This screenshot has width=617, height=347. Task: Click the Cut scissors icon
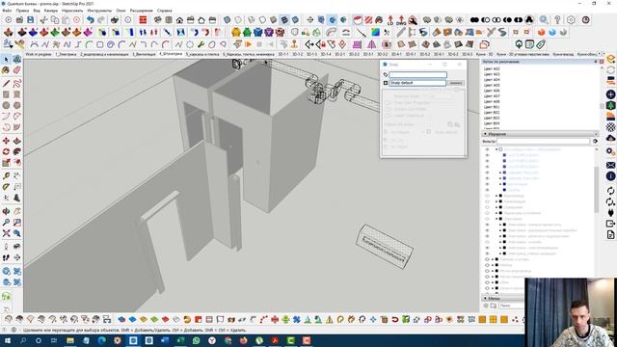(43, 19)
